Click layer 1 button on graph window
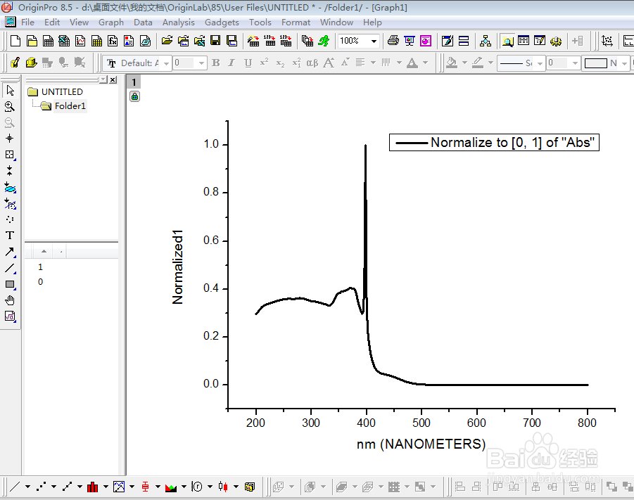Image resolution: width=634 pixels, height=500 pixels. coord(134,82)
